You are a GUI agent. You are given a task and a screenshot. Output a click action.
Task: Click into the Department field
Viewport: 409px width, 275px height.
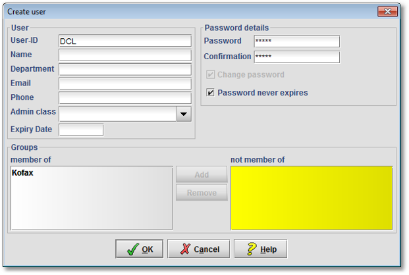pos(124,69)
